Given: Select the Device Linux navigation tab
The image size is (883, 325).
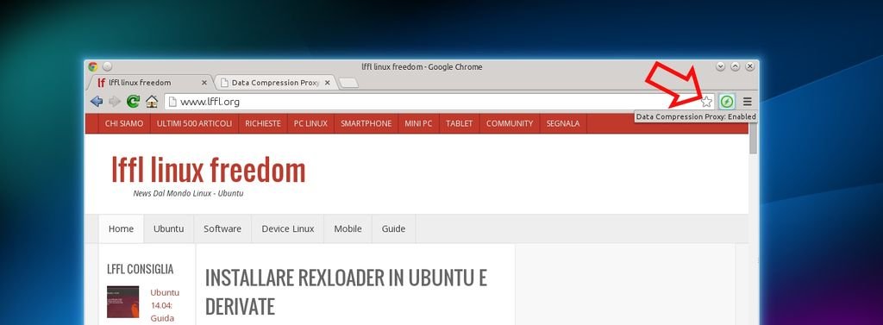Looking at the screenshot, I should click(x=288, y=228).
